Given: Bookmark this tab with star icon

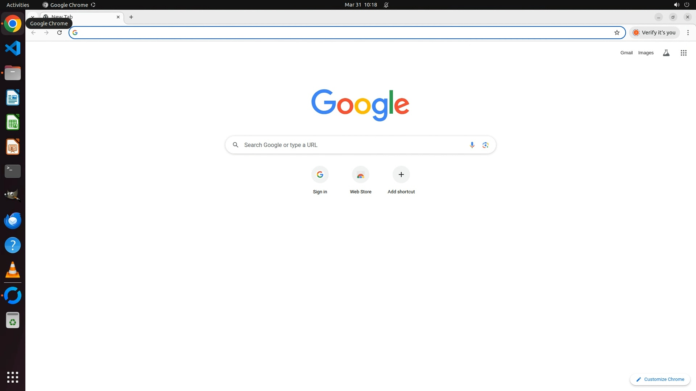Looking at the screenshot, I should 617,33.
